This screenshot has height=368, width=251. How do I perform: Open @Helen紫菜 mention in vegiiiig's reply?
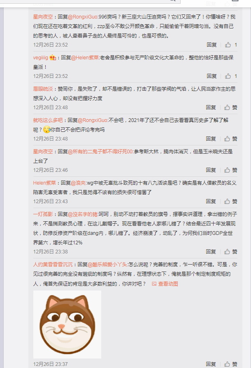[85, 58]
